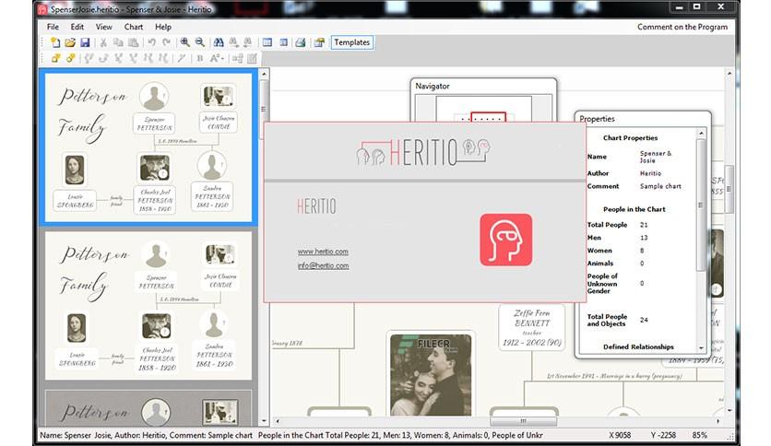Open the font size dropdown arrow

point(223,59)
